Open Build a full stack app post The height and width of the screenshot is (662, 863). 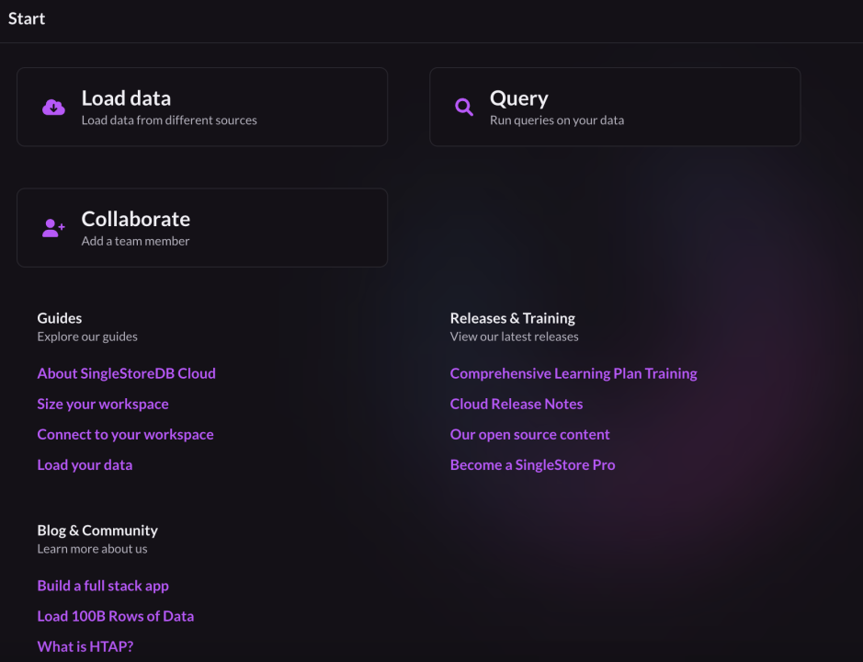103,586
